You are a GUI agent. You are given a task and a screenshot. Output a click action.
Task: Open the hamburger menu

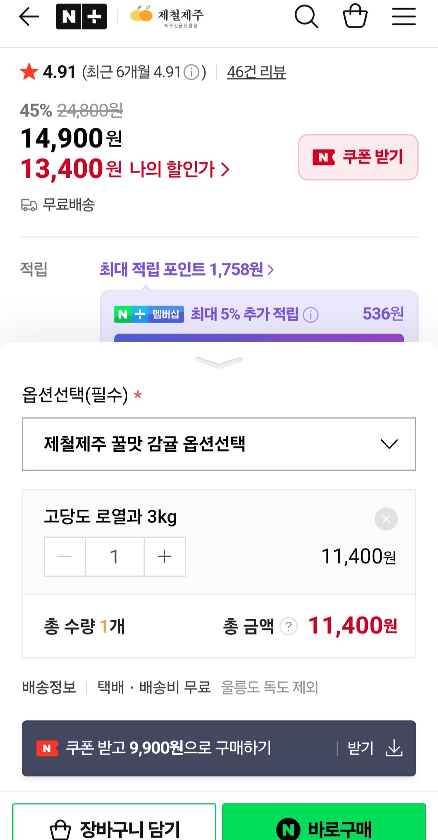pyautogui.click(x=404, y=17)
